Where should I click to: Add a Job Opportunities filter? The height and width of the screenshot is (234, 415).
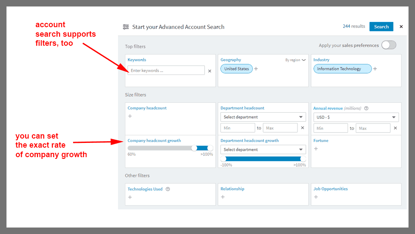(x=316, y=197)
